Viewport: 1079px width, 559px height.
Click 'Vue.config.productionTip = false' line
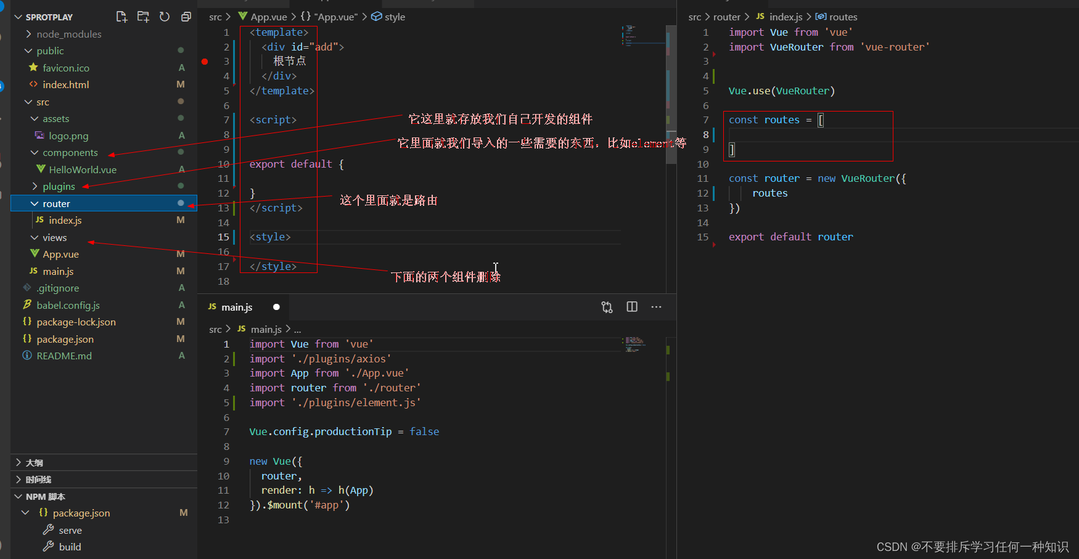(x=344, y=431)
